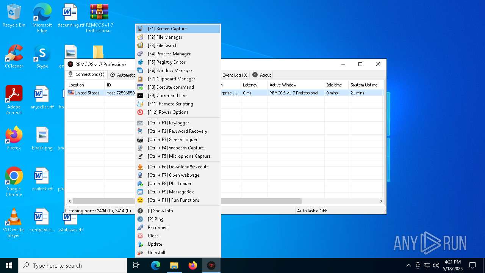Open the Task View taskbar button
The image size is (485, 273).
click(136, 265)
